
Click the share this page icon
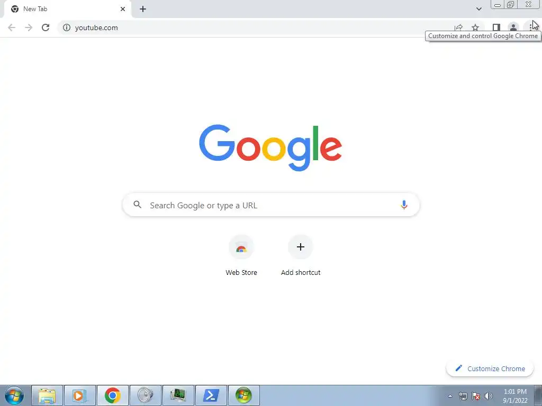[x=459, y=27]
